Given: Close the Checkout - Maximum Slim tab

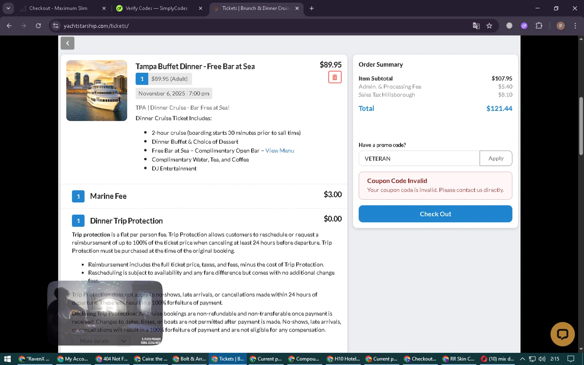Looking at the screenshot, I should click(x=104, y=8).
